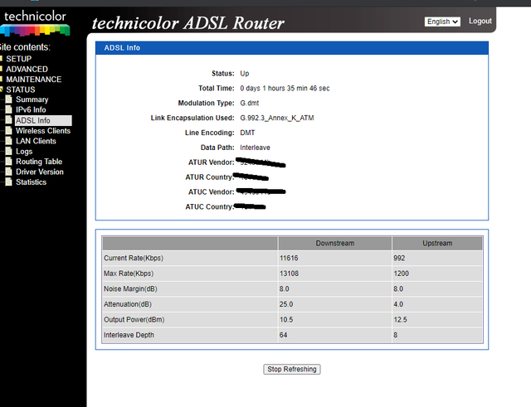Screen dimensions: 531x407
Task: Click the Routing Table page icon
Action: click(x=9, y=162)
